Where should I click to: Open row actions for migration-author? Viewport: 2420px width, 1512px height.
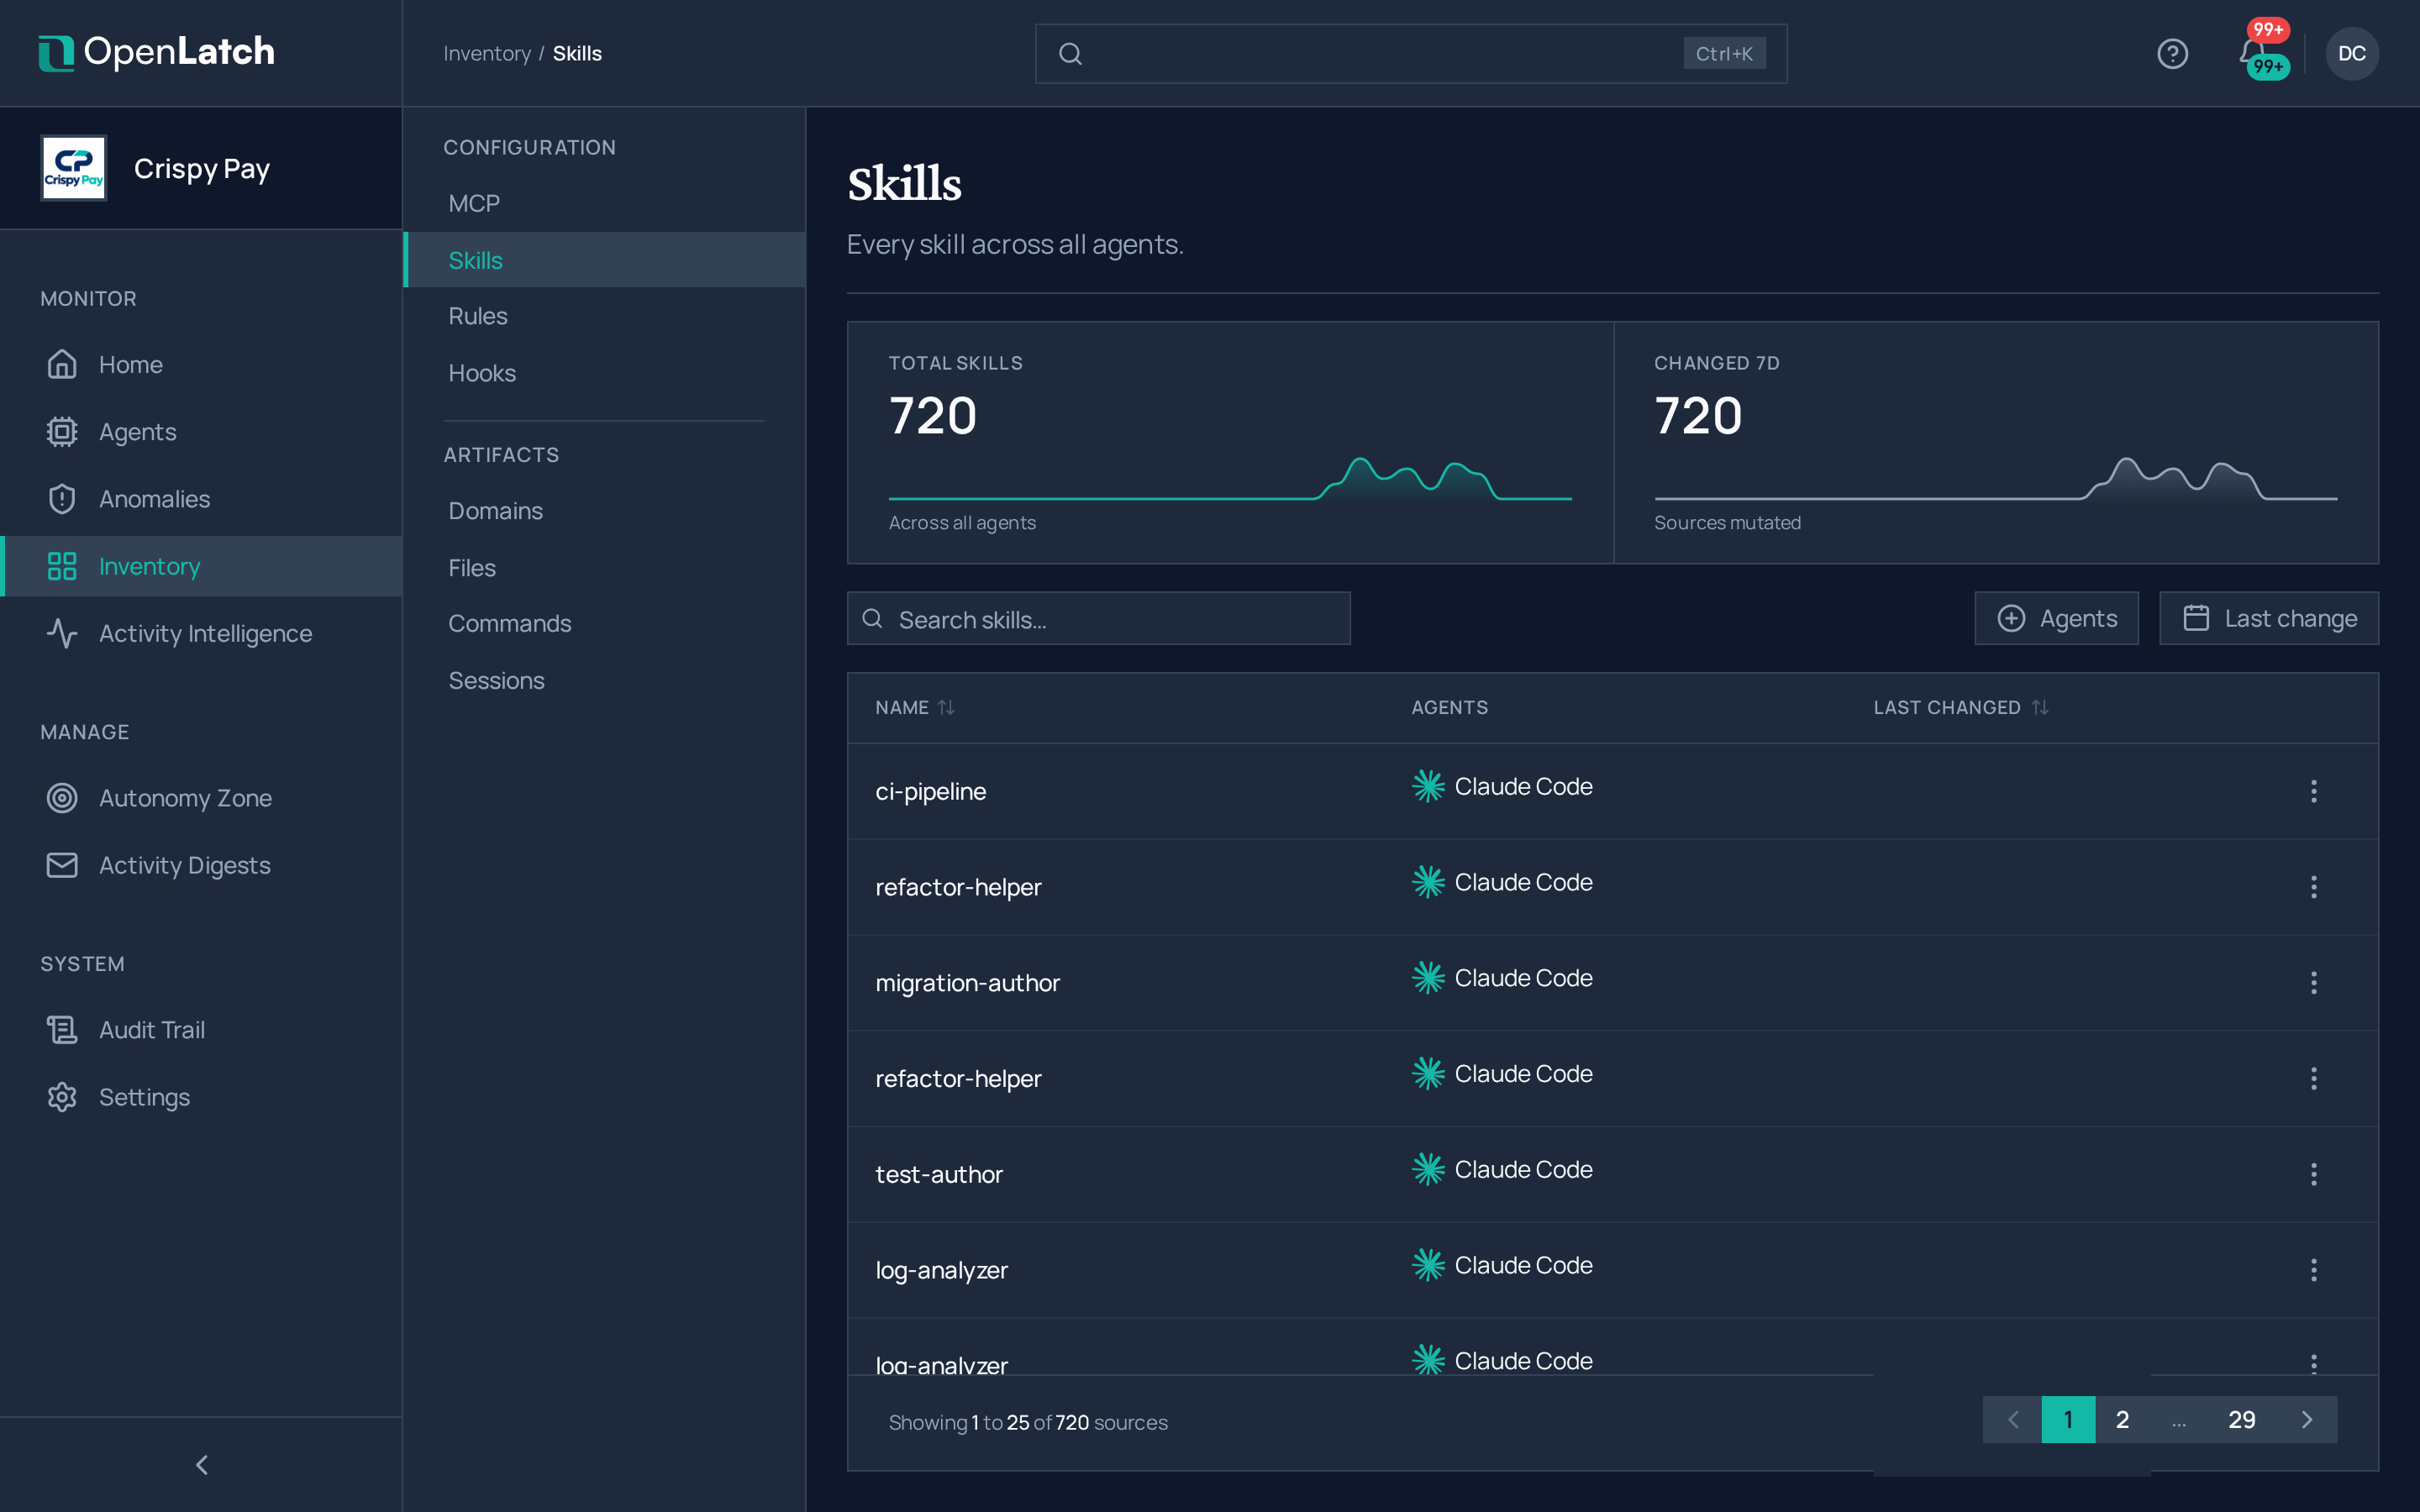click(2313, 982)
